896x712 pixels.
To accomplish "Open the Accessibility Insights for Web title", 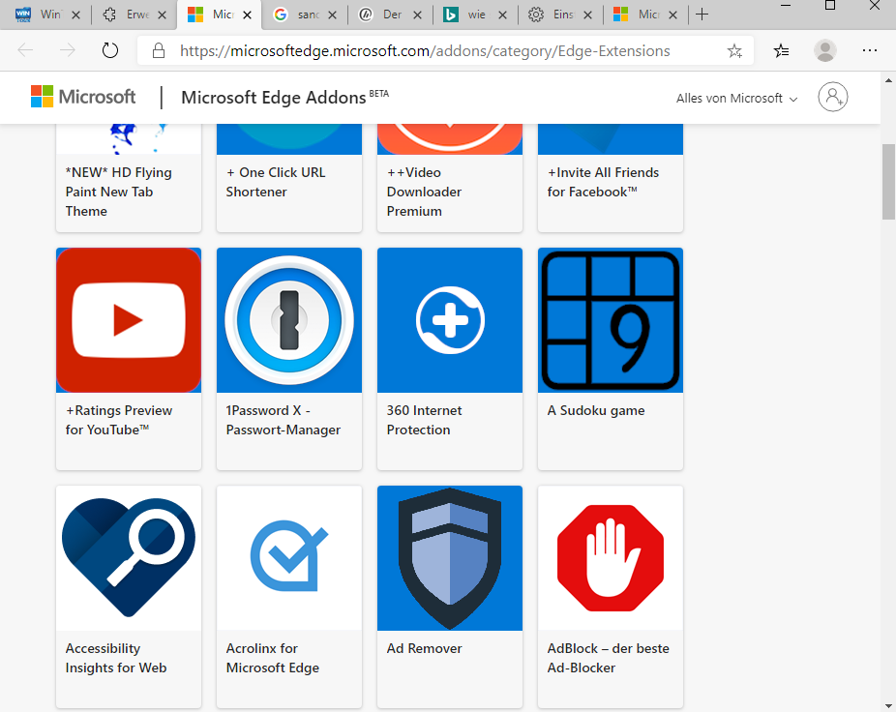I will pos(116,658).
